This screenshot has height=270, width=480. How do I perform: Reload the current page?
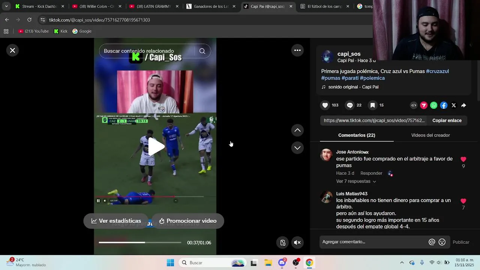pyautogui.click(x=29, y=20)
